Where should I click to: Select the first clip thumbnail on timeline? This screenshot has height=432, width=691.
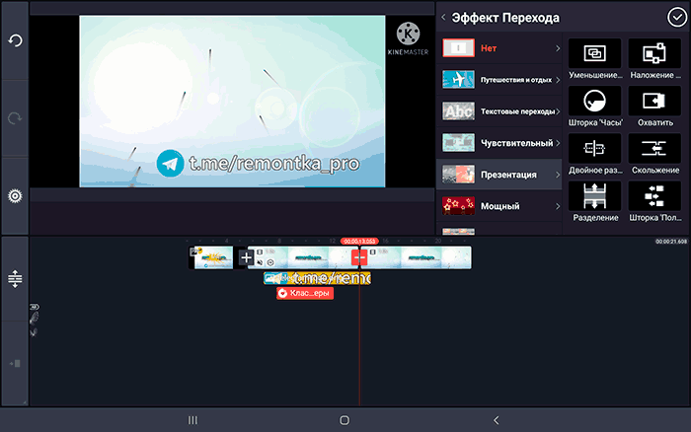(x=211, y=257)
